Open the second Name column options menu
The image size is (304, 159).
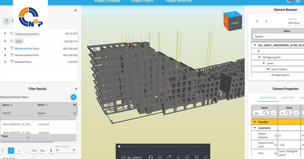tap(50, 105)
